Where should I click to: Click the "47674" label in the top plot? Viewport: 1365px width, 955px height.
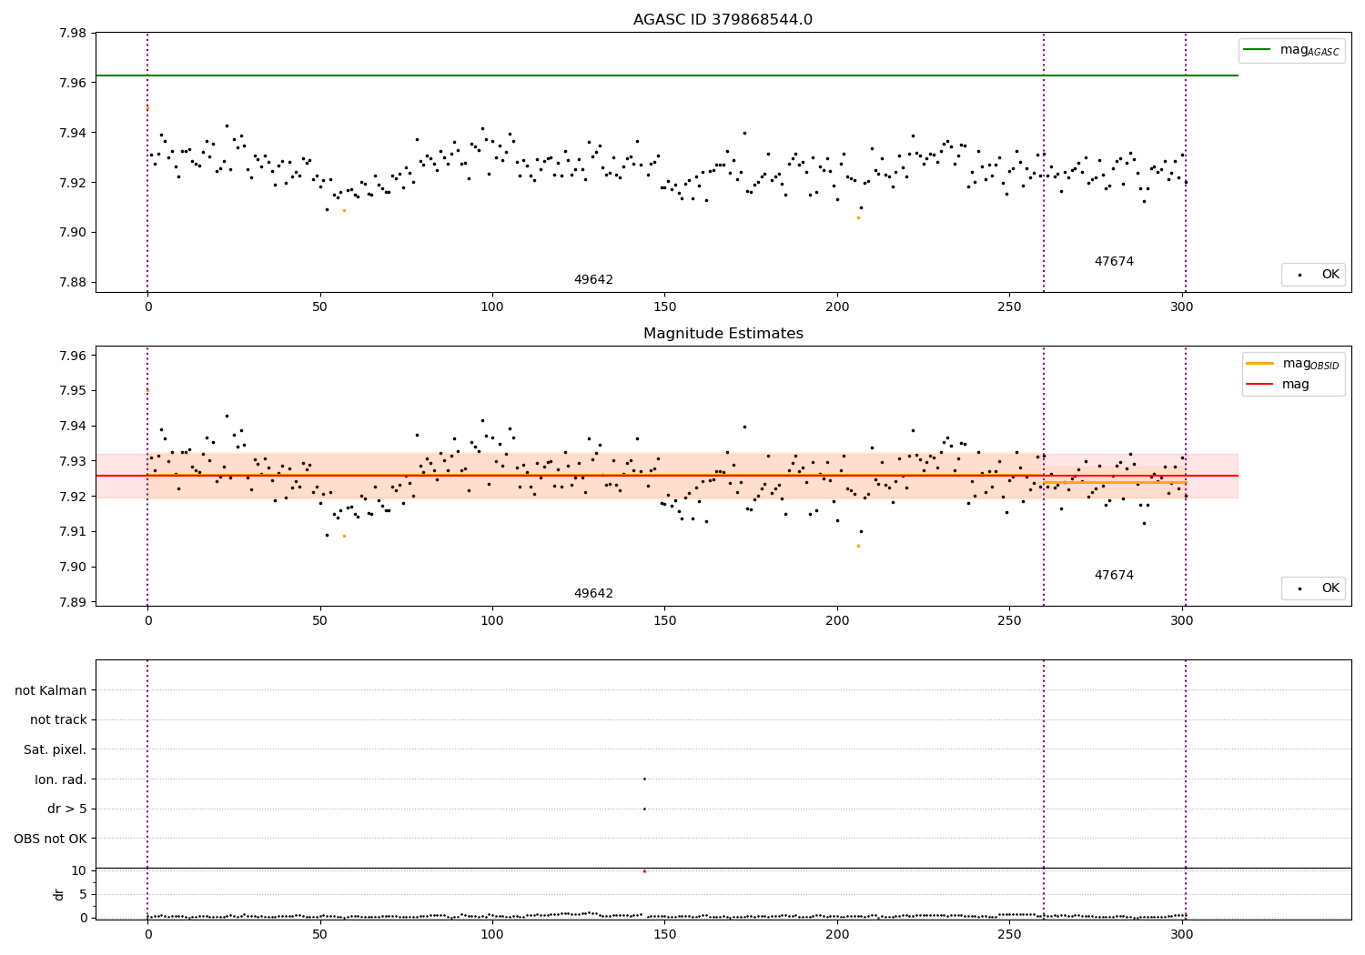1114,261
